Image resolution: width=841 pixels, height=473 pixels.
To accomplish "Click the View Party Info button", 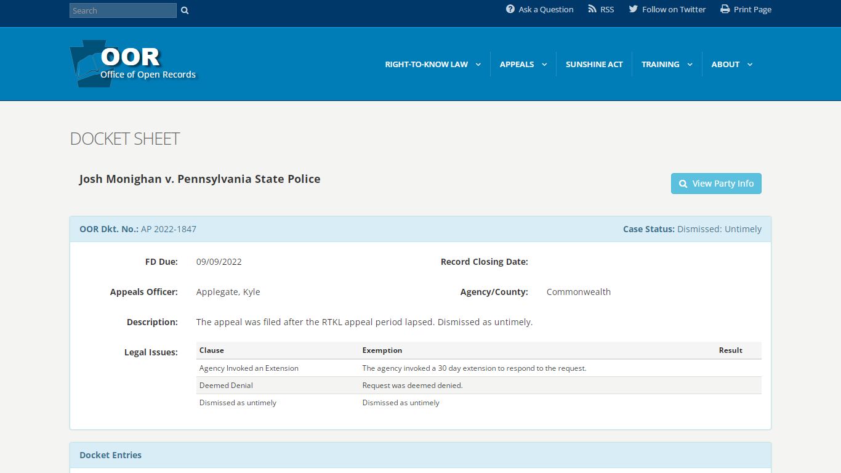I will 716,184.
